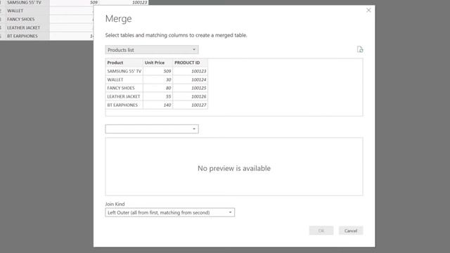Click BT EARPHONES cell in Merge preview
Viewport: 450px width, 253px height.
pyautogui.click(x=124, y=105)
